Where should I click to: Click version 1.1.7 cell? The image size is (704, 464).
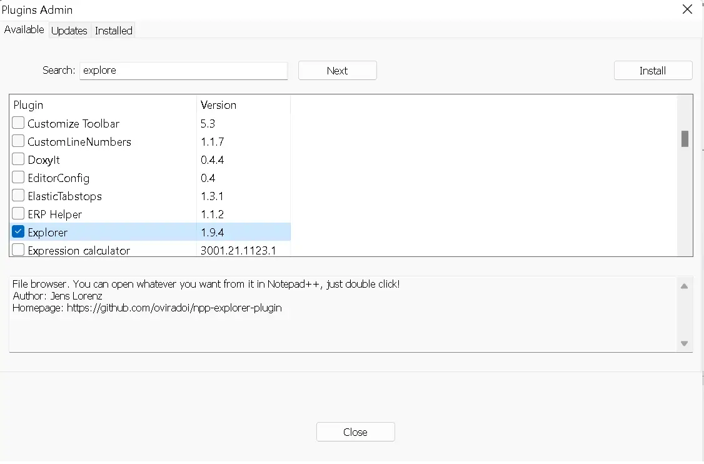[213, 142]
